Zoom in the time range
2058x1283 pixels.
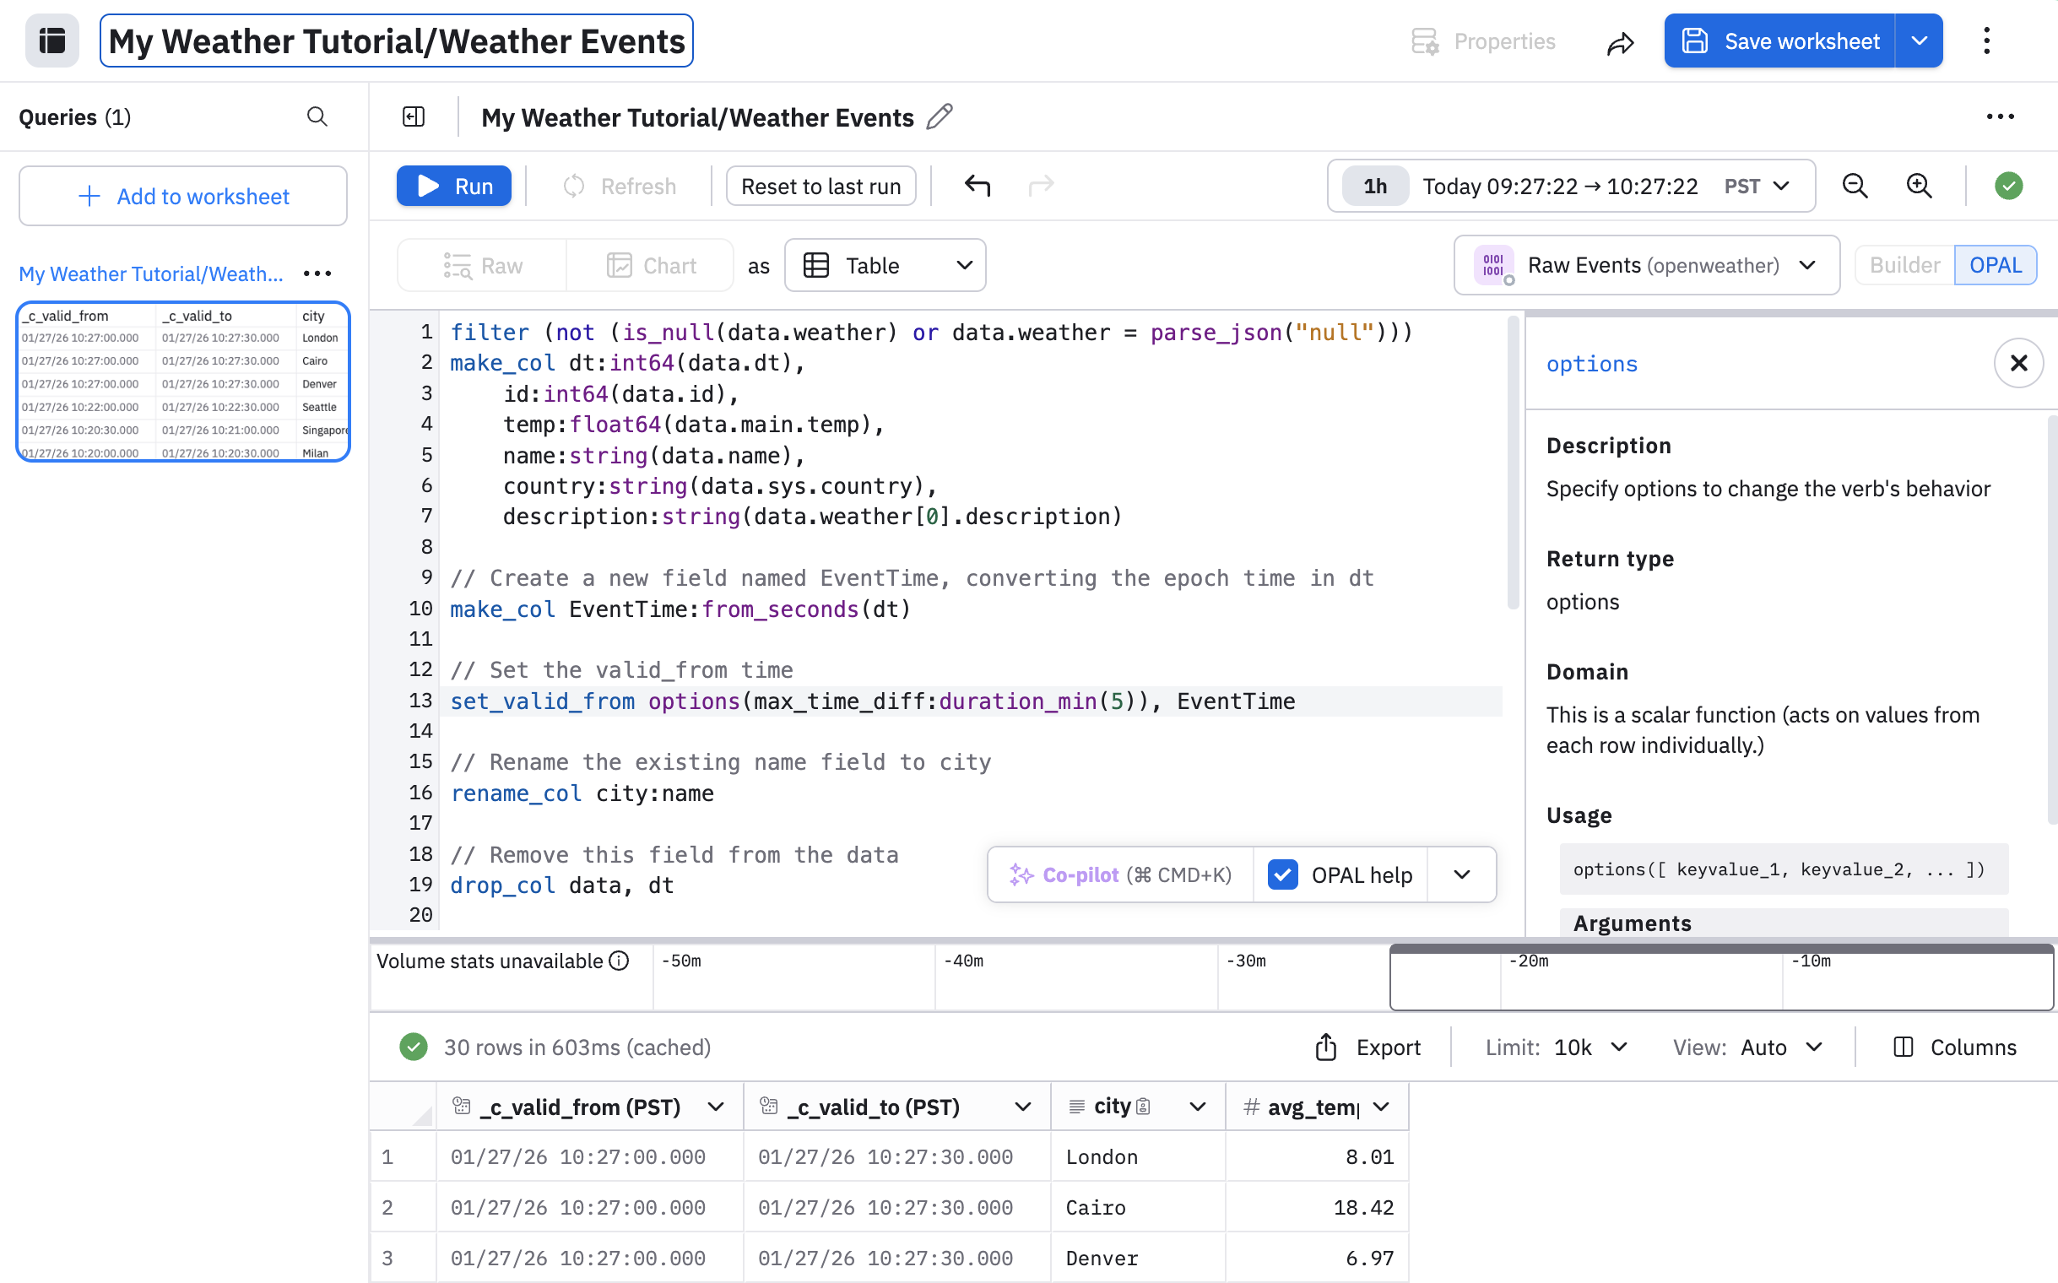click(x=1919, y=185)
